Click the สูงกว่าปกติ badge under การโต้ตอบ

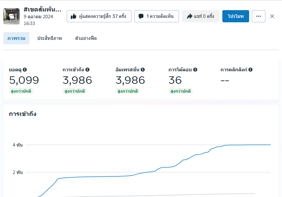pyautogui.click(x=180, y=91)
